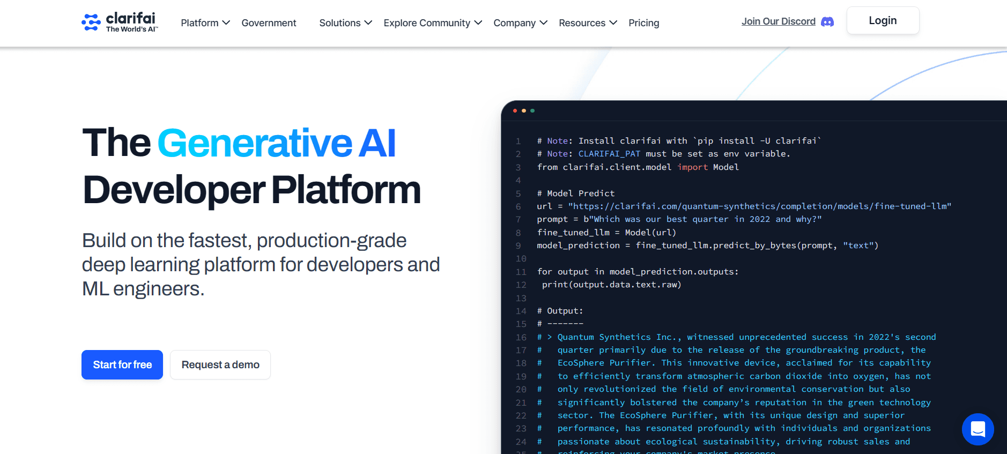The width and height of the screenshot is (1007, 454).
Task: Click the Login button
Action: [883, 21]
